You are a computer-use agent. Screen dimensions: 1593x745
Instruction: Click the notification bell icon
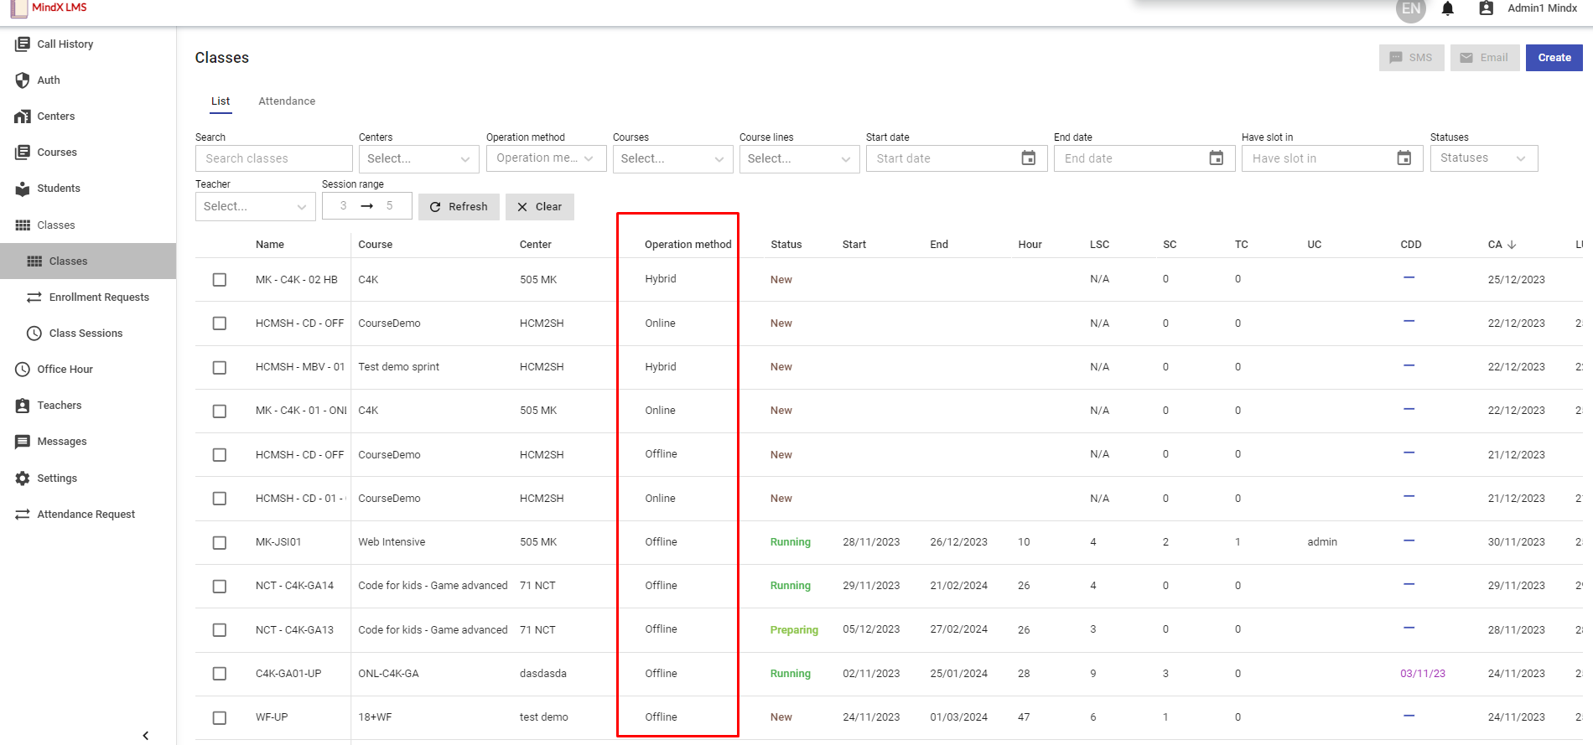[1447, 9]
